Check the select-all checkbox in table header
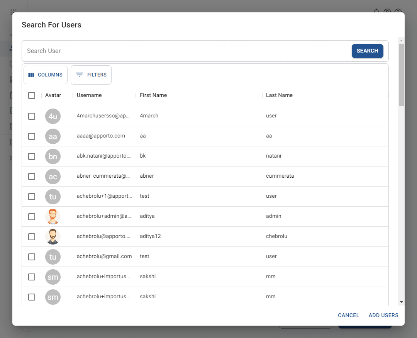Image resolution: width=417 pixels, height=338 pixels. 32,95
